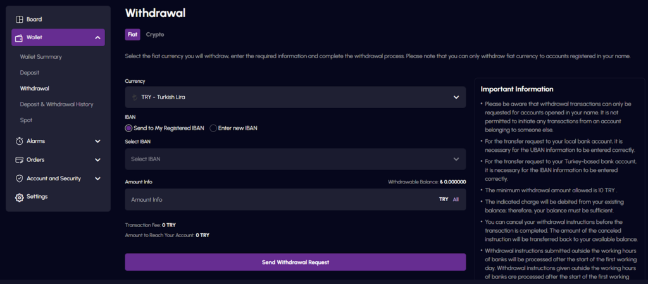Click the Wallet icon in sidebar
This screenshot has width=648, height=284.
19,37
